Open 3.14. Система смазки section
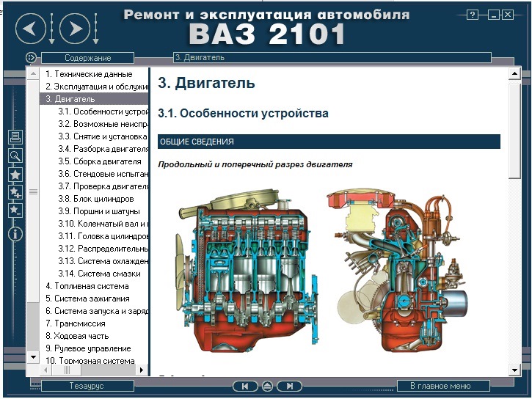532x399 pixels. pyautogui.click(x=99, y=274)
